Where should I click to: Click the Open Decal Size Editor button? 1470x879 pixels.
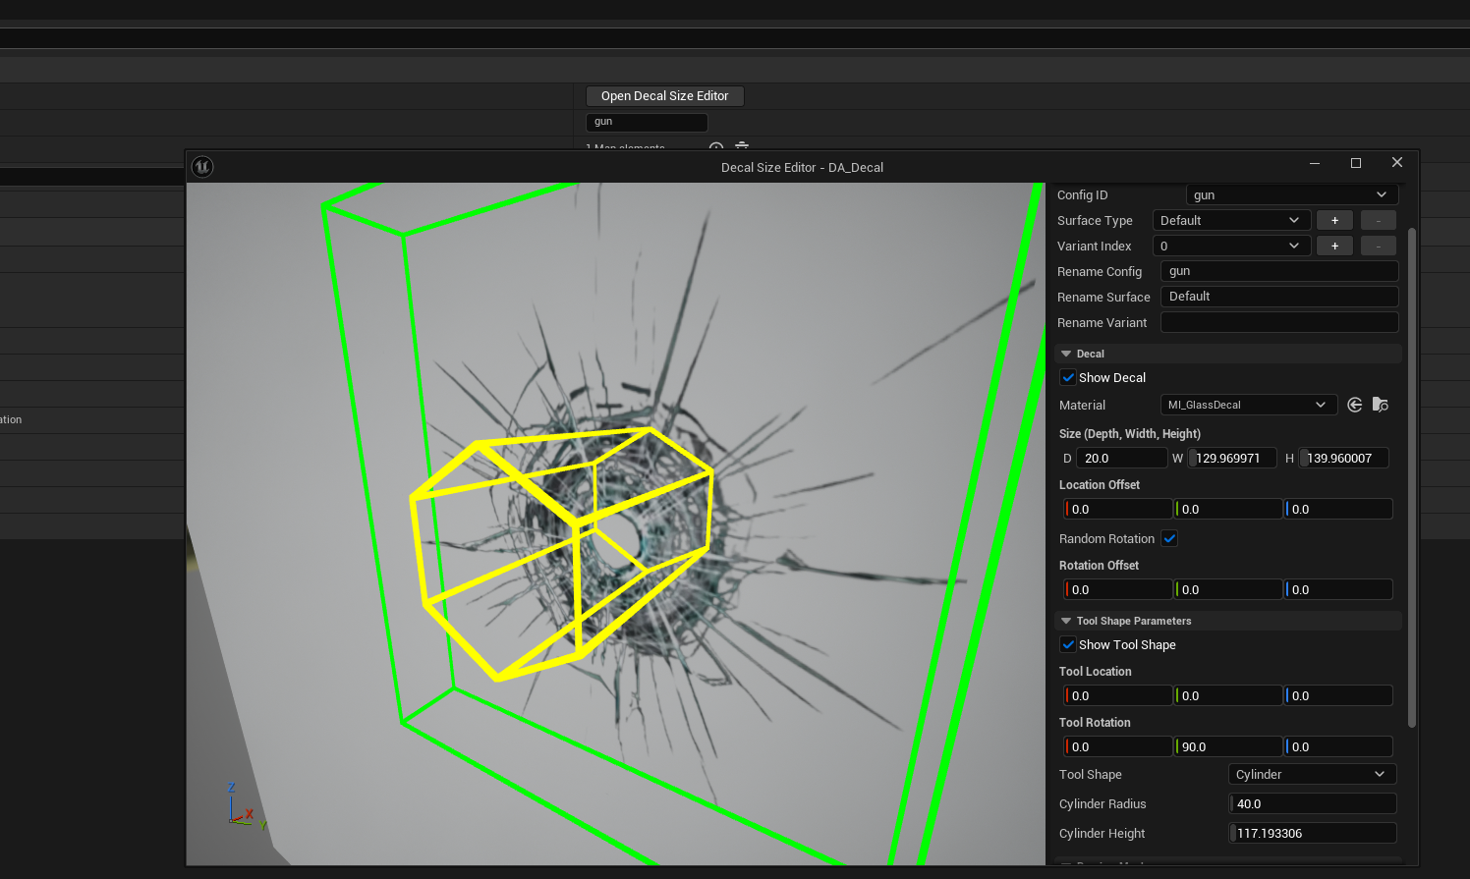tap(664, 96)
